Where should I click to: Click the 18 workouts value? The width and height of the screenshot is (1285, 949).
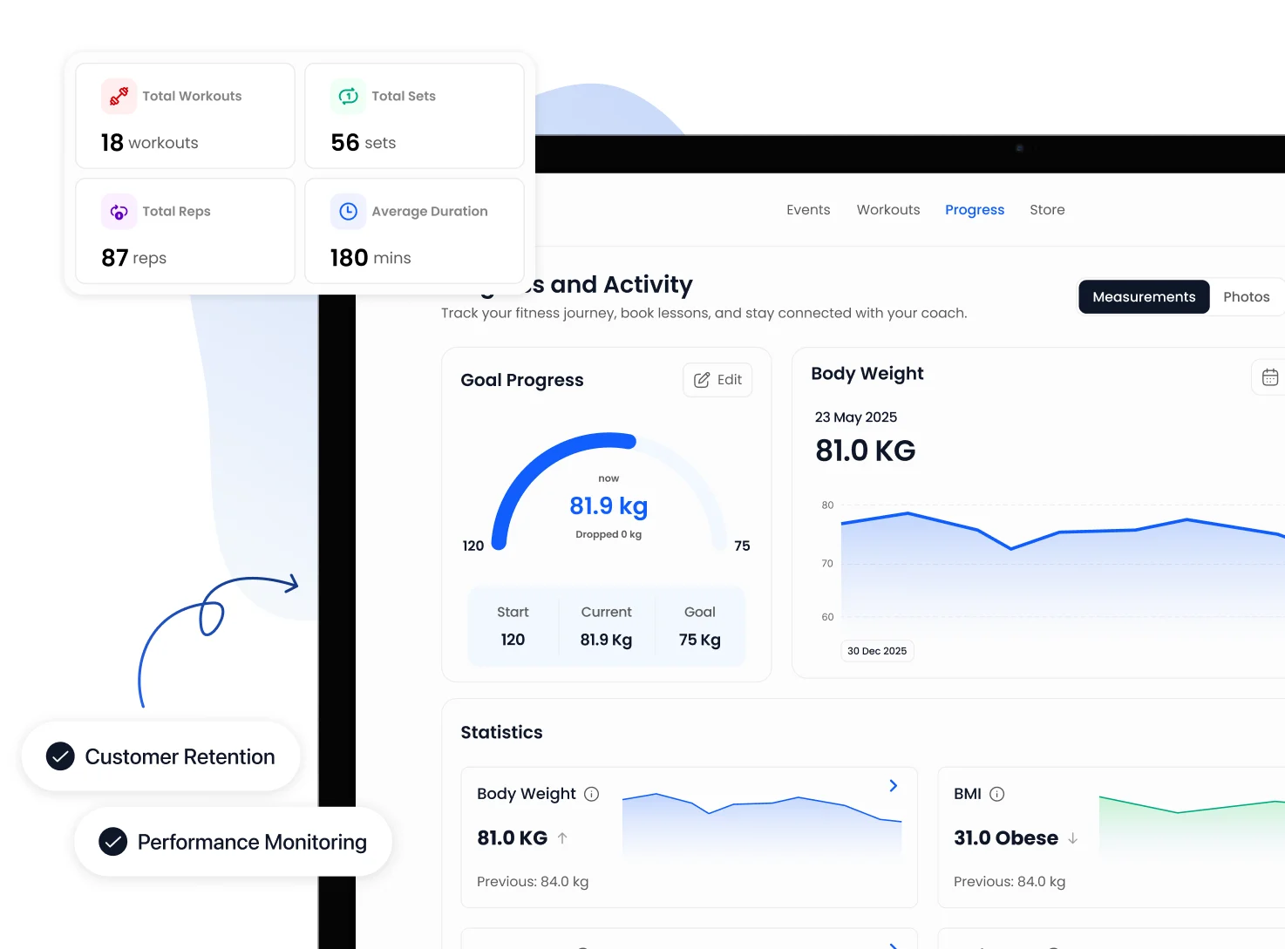click(150, 142)
